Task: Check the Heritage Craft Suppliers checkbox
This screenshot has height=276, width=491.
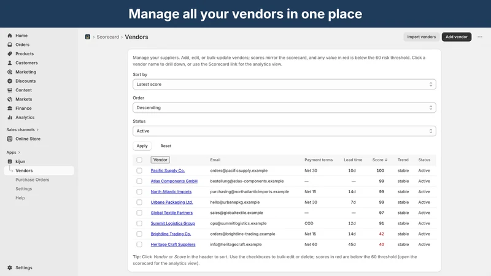Action: (x=139, y=244)
